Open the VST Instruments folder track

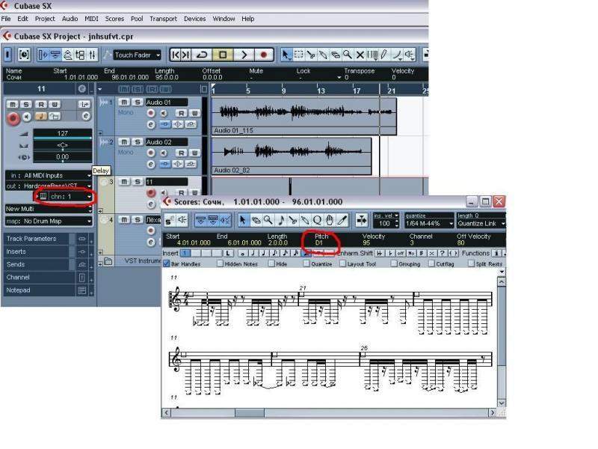(x=108, y=261)
